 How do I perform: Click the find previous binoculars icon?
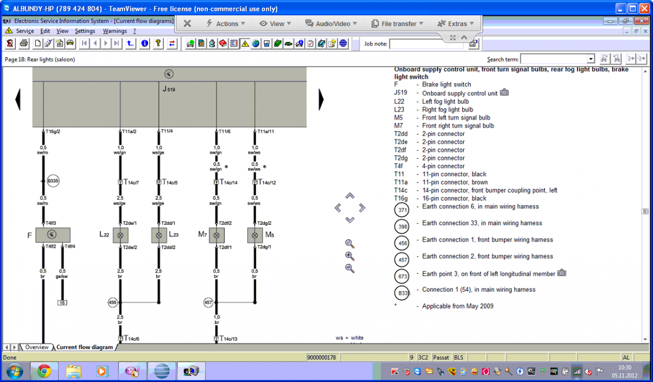coord(604,59)
